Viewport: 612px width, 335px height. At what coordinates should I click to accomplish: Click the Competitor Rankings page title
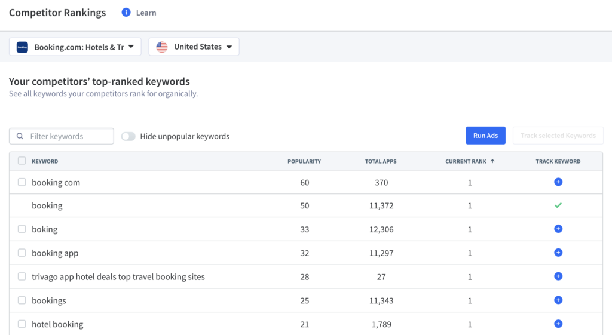pyautogui.click(x=57, y=13)
